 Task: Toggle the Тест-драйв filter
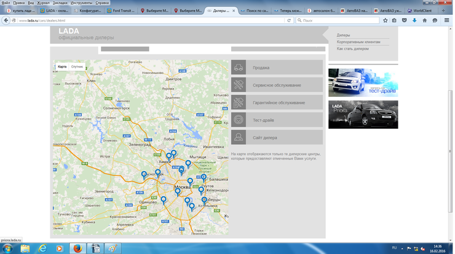(x=277, y=120)
